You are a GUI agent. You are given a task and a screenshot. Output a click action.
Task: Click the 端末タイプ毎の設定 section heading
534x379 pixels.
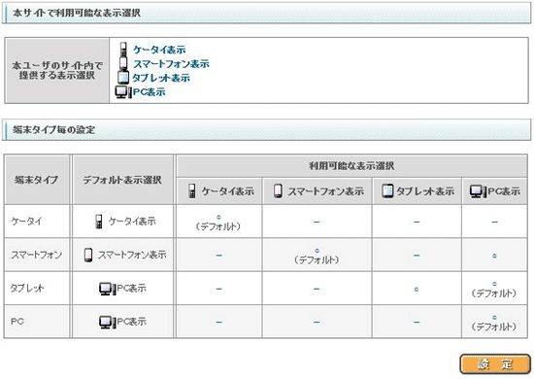(x=53, y=129)
